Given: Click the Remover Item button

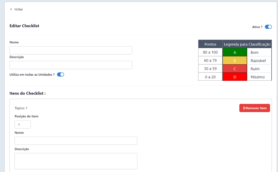Looking at the screenshot, I should [254, 108].
